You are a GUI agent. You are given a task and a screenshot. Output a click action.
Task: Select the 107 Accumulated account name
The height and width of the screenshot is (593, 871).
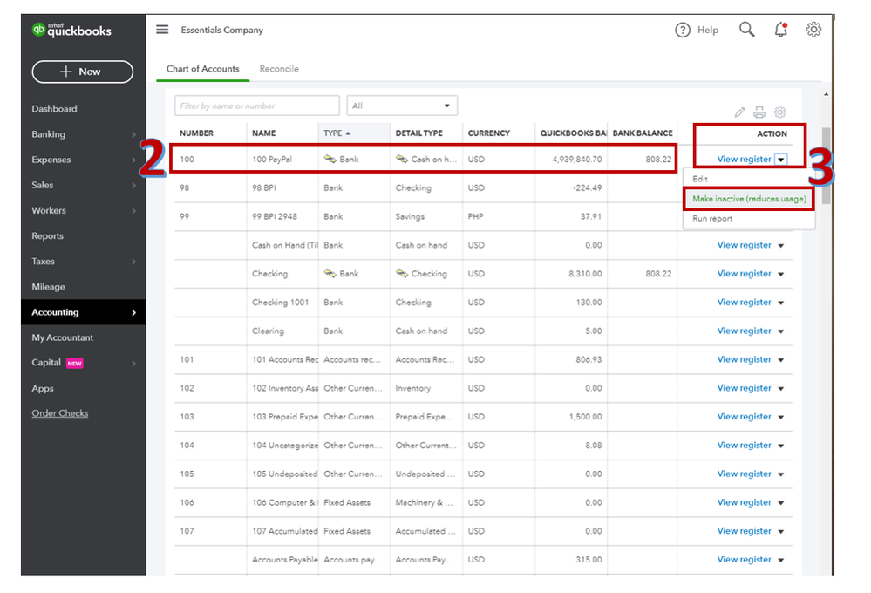click(285, 531)
